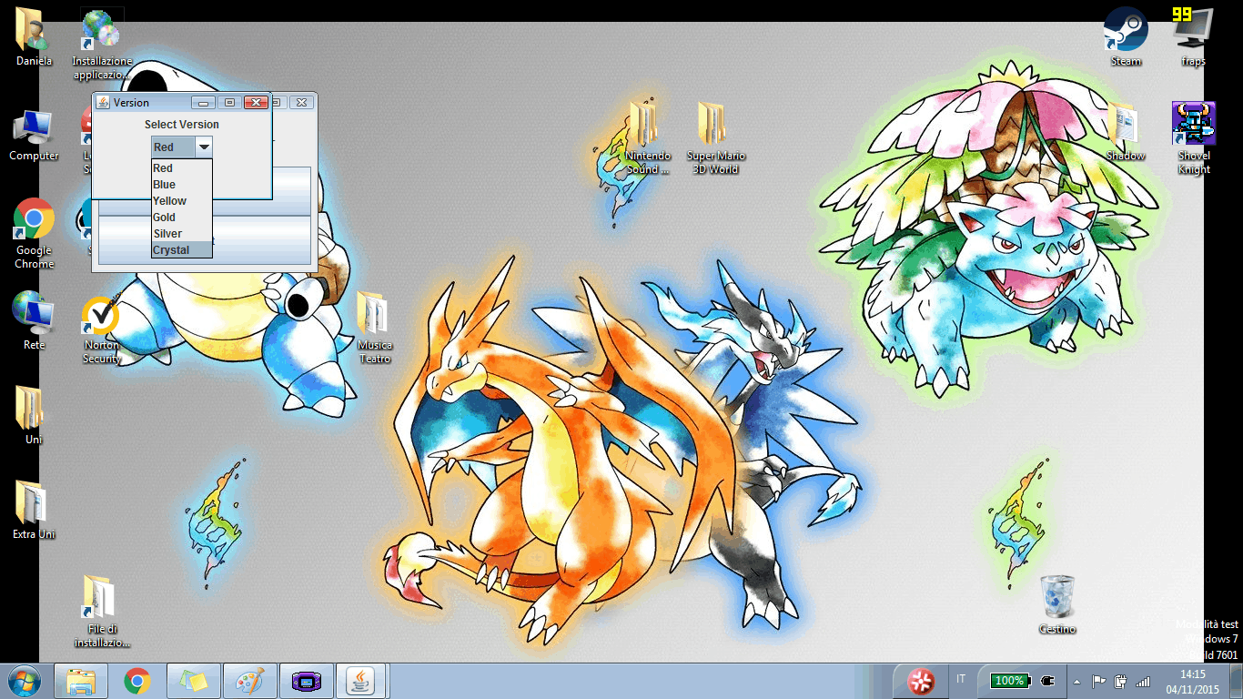The image size is (1243, 699).
Task: Click the 100% battery meter
Action: click(x=1009, y=681)
